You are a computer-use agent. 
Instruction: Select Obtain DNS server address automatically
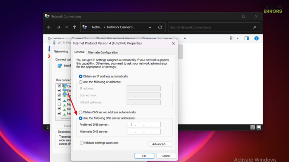click(x=81, y=112)
